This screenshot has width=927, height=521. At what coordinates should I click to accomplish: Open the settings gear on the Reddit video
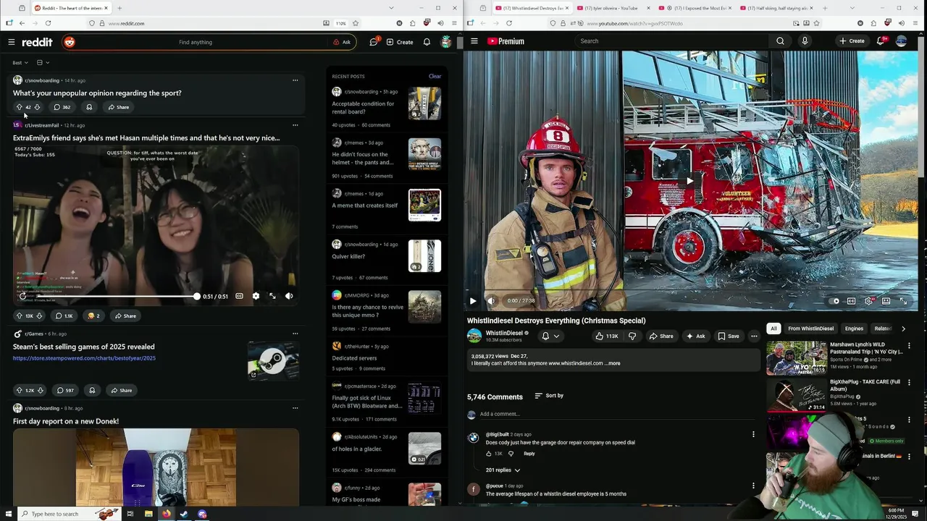[256, 296]
